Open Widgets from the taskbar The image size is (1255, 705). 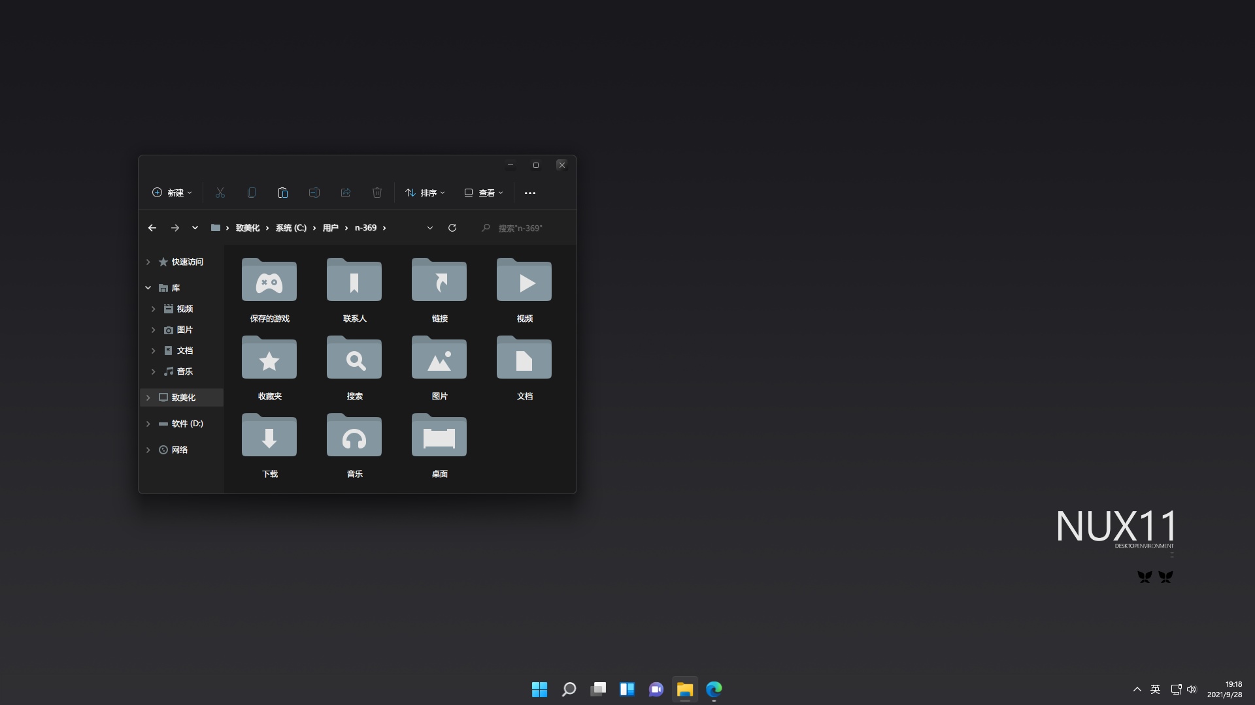[627, 689]
